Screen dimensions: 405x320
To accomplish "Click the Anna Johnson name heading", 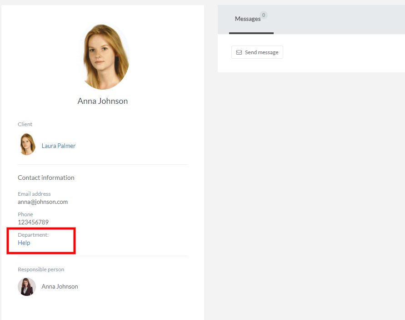I will click(x=103, y=101).
